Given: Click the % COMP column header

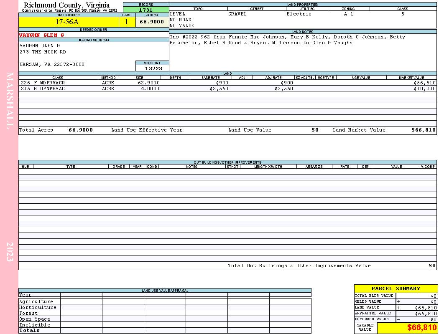Looking at the screenshot, I should tap(428, 167).
